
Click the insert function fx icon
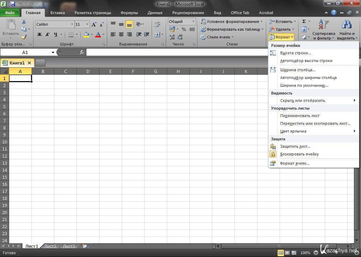point(82,52)
